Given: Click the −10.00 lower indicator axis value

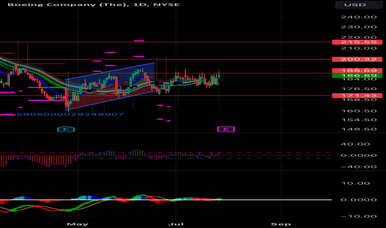Looking at the screenshot, I should click(x=359, y=216).
